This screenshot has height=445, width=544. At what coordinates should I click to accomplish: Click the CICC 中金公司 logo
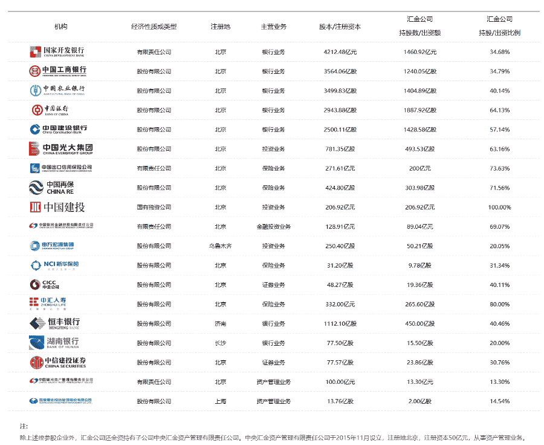45,284
